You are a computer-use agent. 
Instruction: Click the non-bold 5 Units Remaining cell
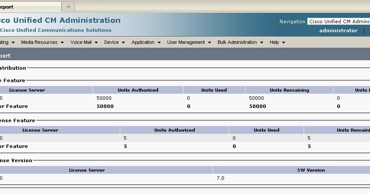click(309, 138)
